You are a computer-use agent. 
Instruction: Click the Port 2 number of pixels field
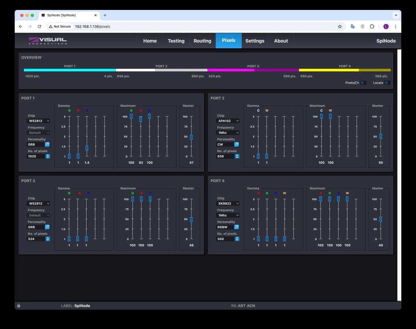(x=225, y=156)
